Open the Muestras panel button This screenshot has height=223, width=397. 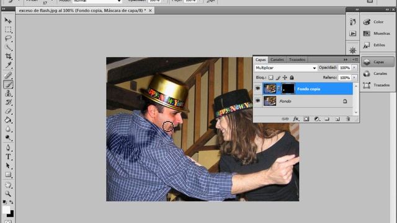click(x=378, y=33)
